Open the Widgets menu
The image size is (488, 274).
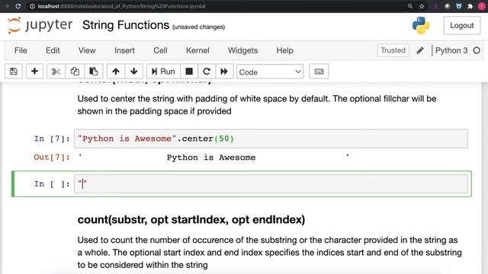[242, 50]
